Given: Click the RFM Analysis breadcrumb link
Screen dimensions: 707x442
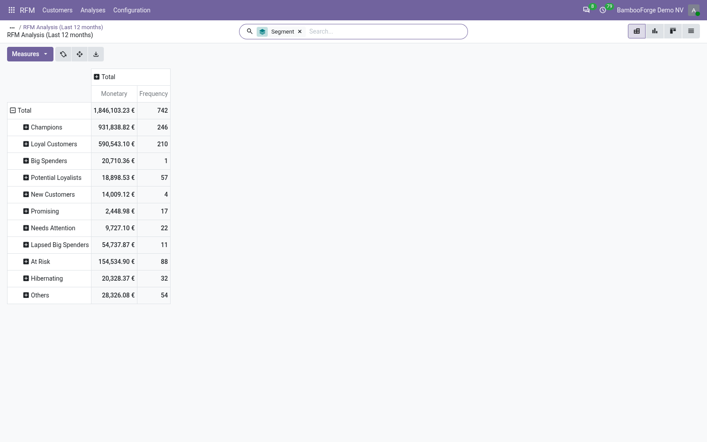Looking at the screenshot, I should (63, 27).
